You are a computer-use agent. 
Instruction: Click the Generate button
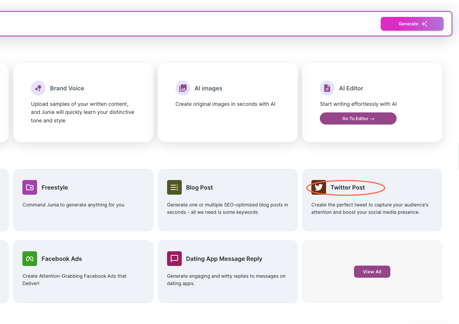pos(412,24)
